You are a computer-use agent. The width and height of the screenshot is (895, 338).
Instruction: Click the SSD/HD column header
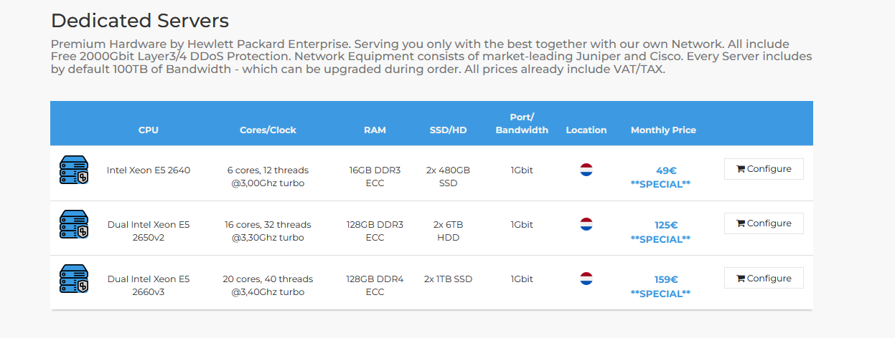pos(446,130)
